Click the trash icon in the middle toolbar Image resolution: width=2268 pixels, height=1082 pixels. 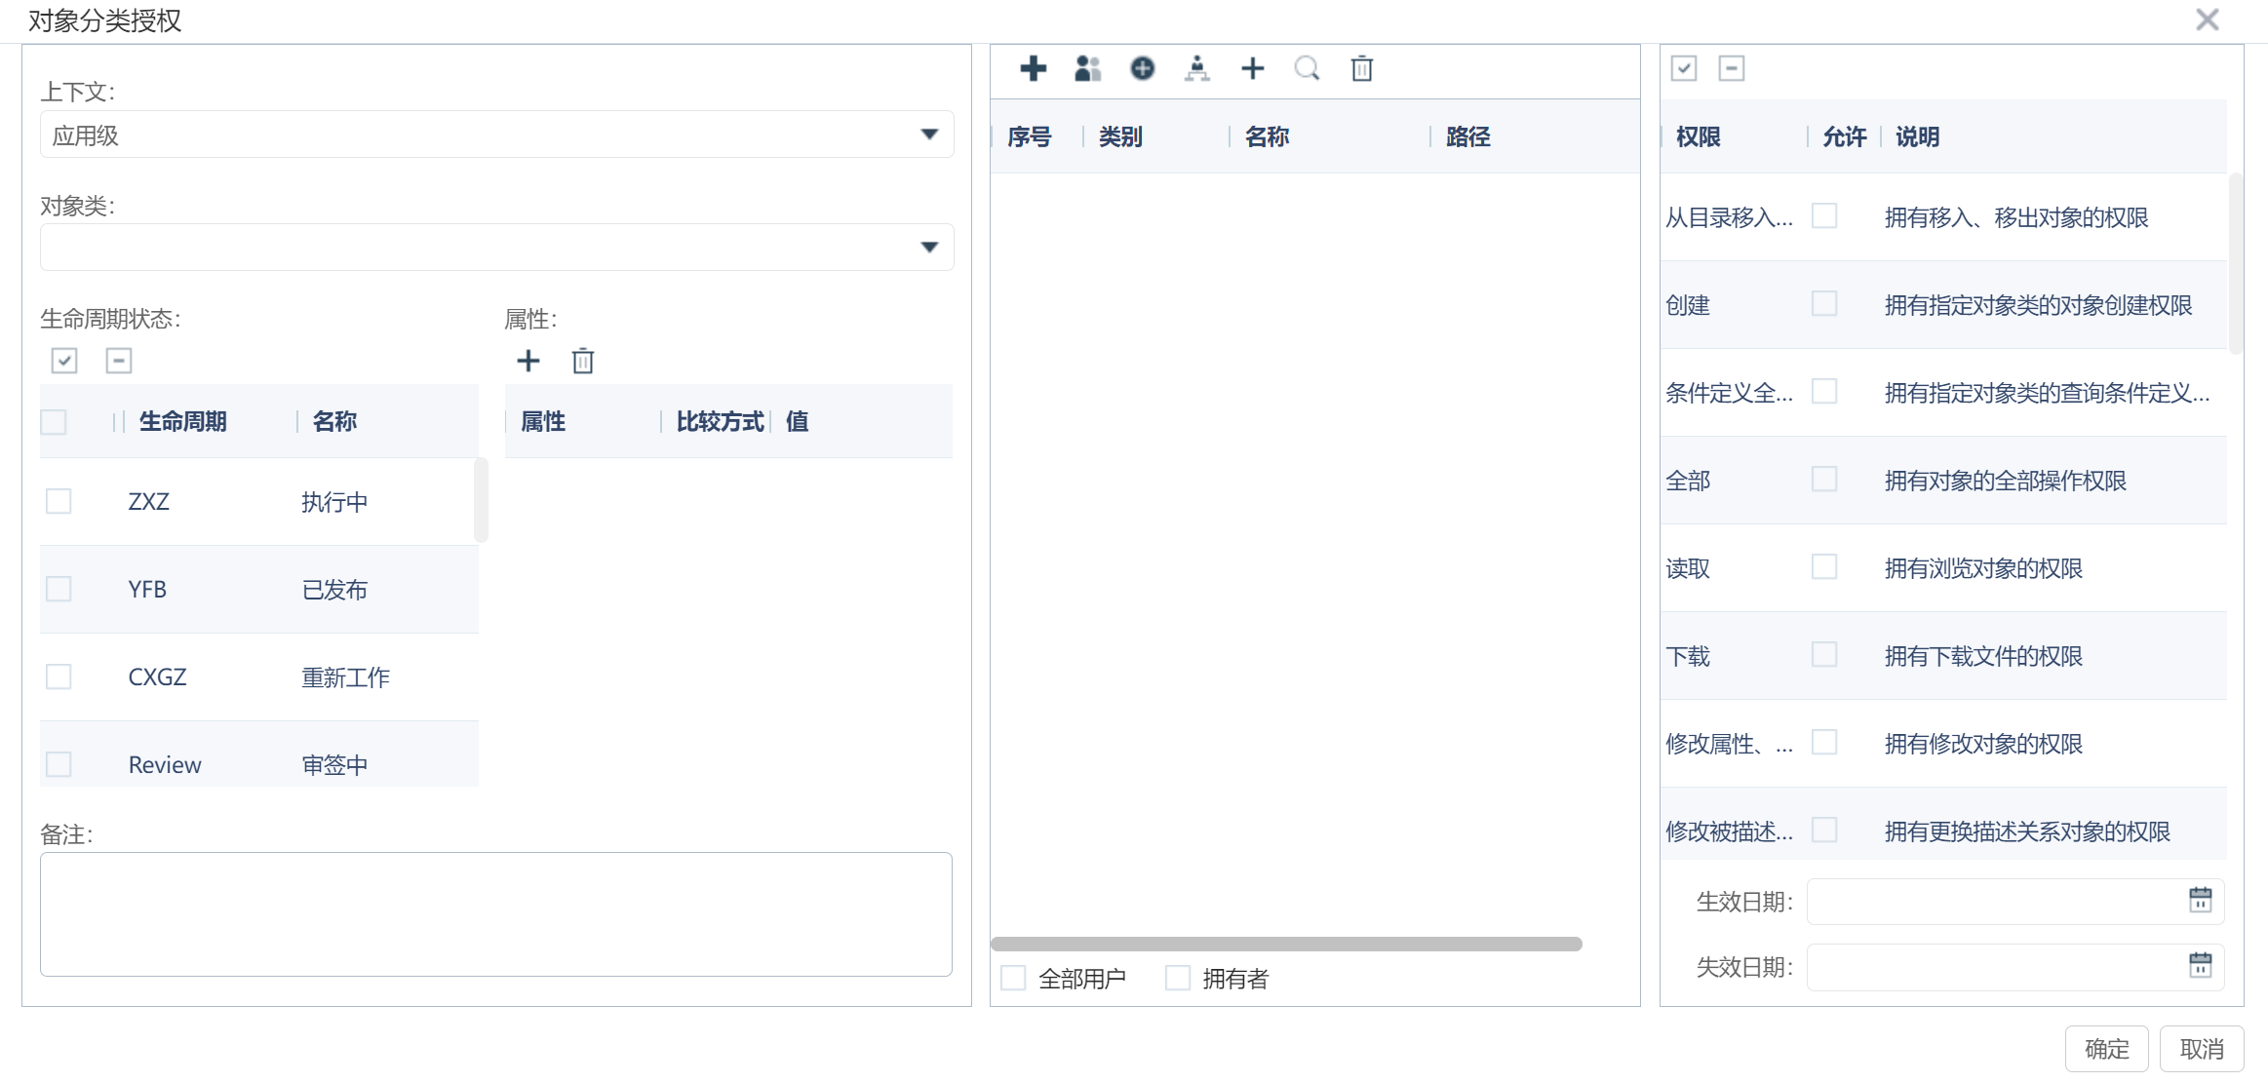(x=1362, y=68)
